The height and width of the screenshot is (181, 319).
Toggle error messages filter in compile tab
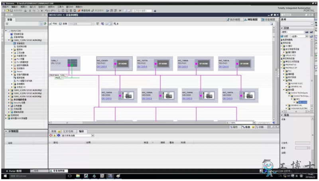51,135
